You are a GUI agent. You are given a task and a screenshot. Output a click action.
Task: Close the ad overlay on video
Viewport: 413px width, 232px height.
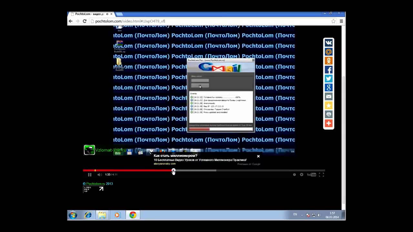[258, 156]
